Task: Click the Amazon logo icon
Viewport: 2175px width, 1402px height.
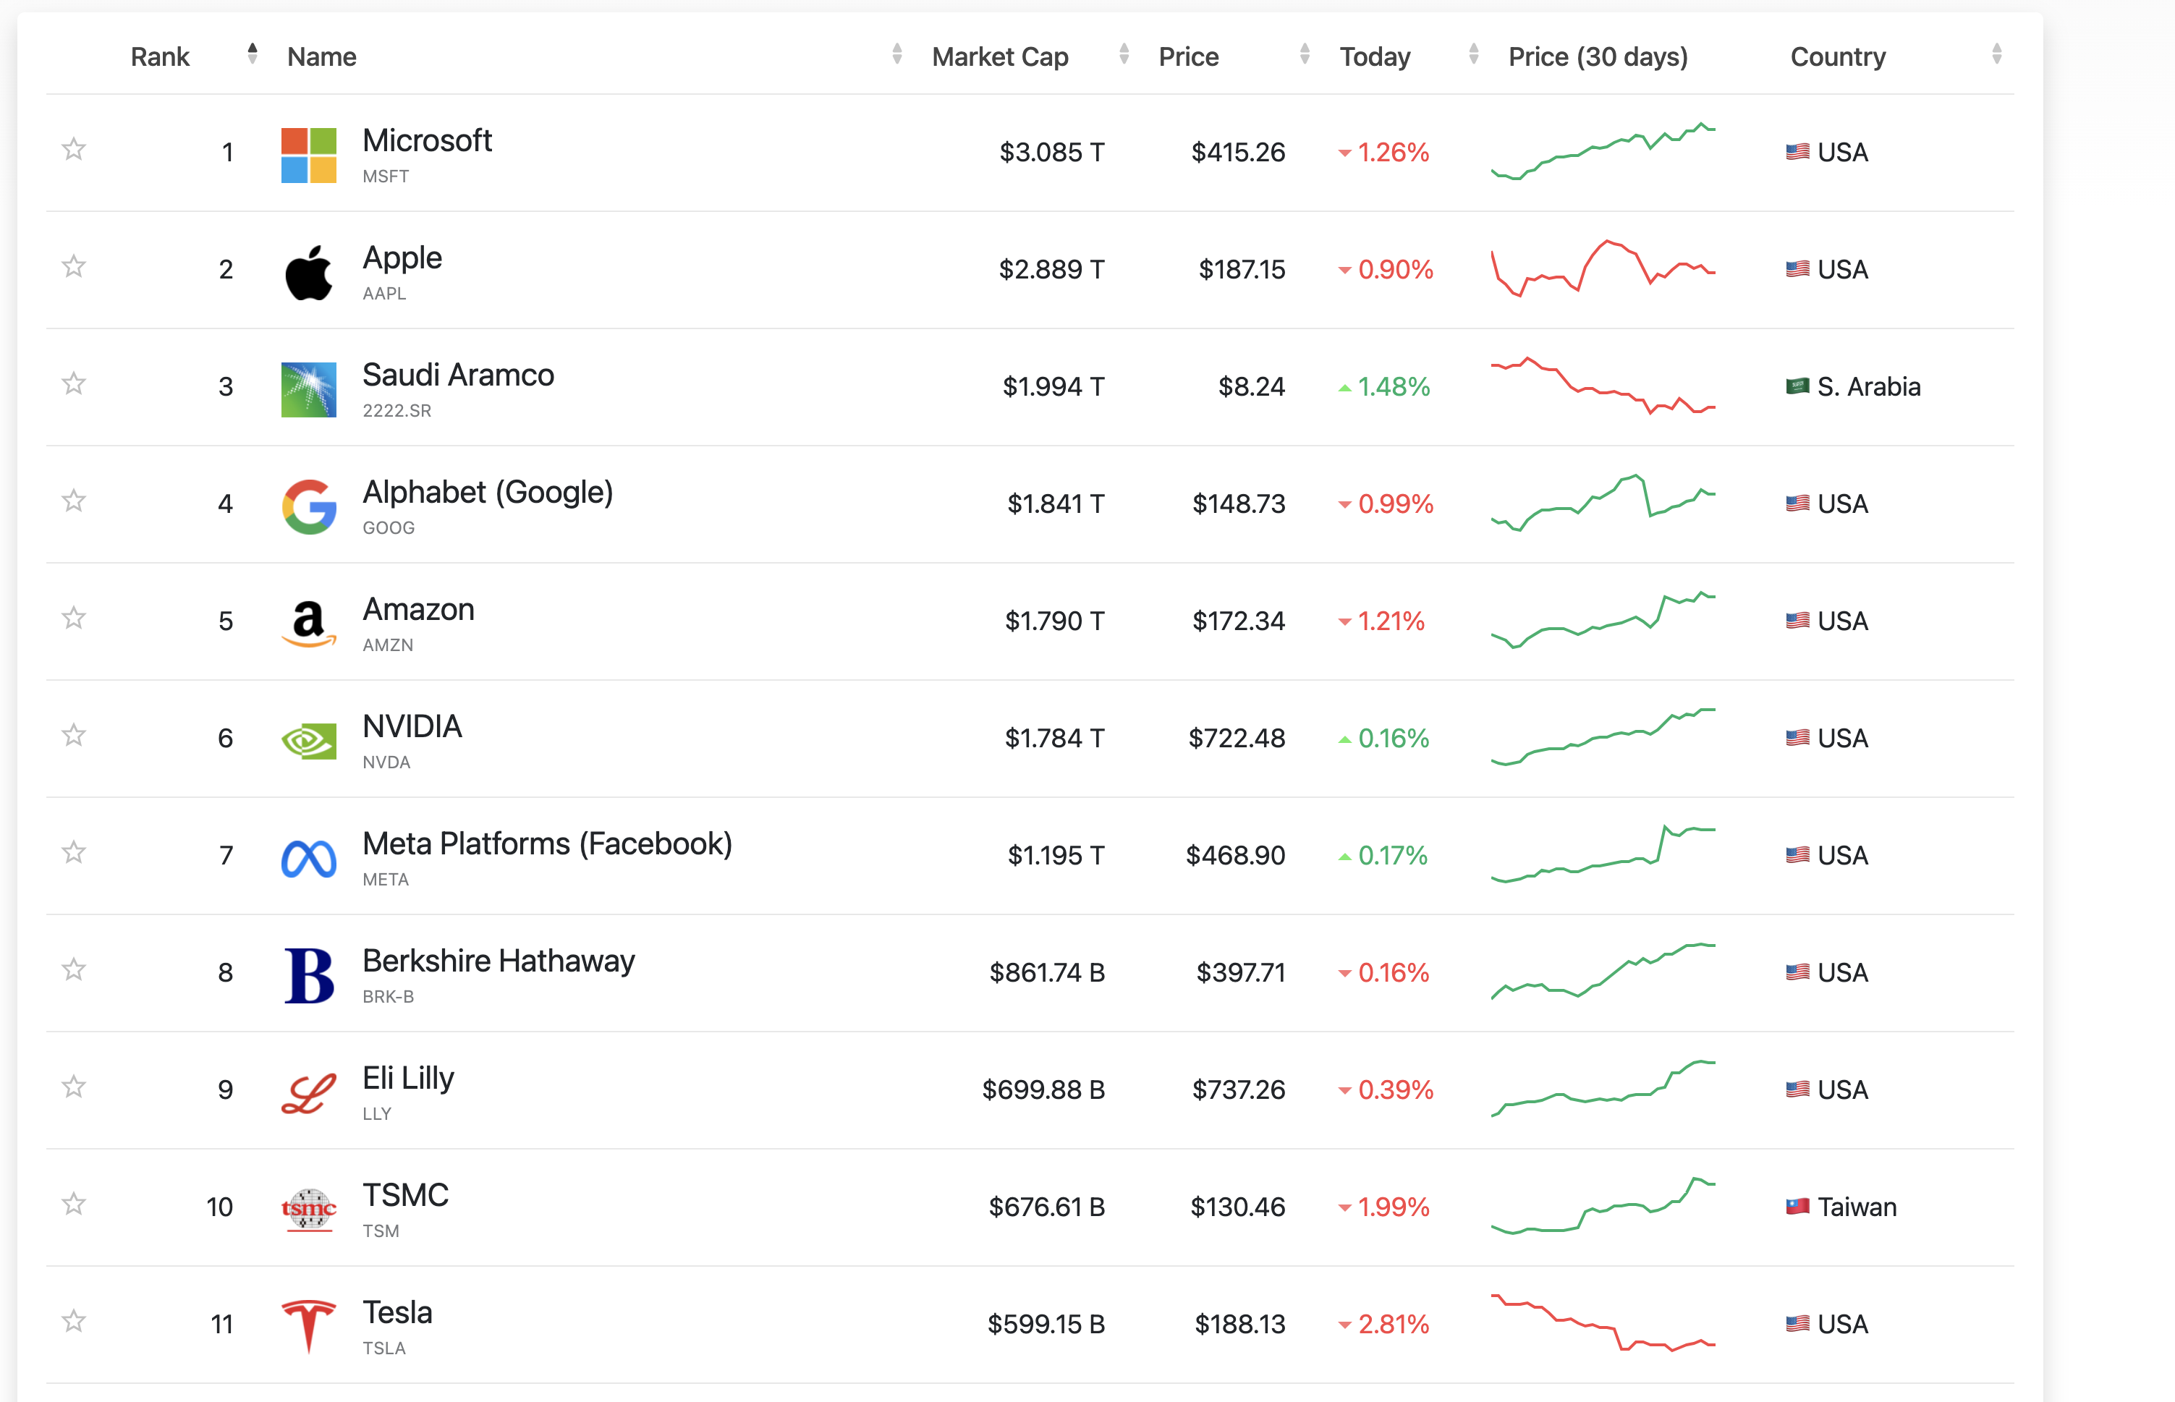Action: pyautogui.click(x=309, y=624)
